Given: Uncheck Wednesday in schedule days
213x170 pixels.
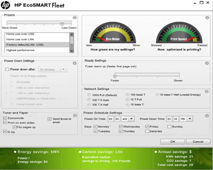Looking at the screenshot, I should (121, 126).
